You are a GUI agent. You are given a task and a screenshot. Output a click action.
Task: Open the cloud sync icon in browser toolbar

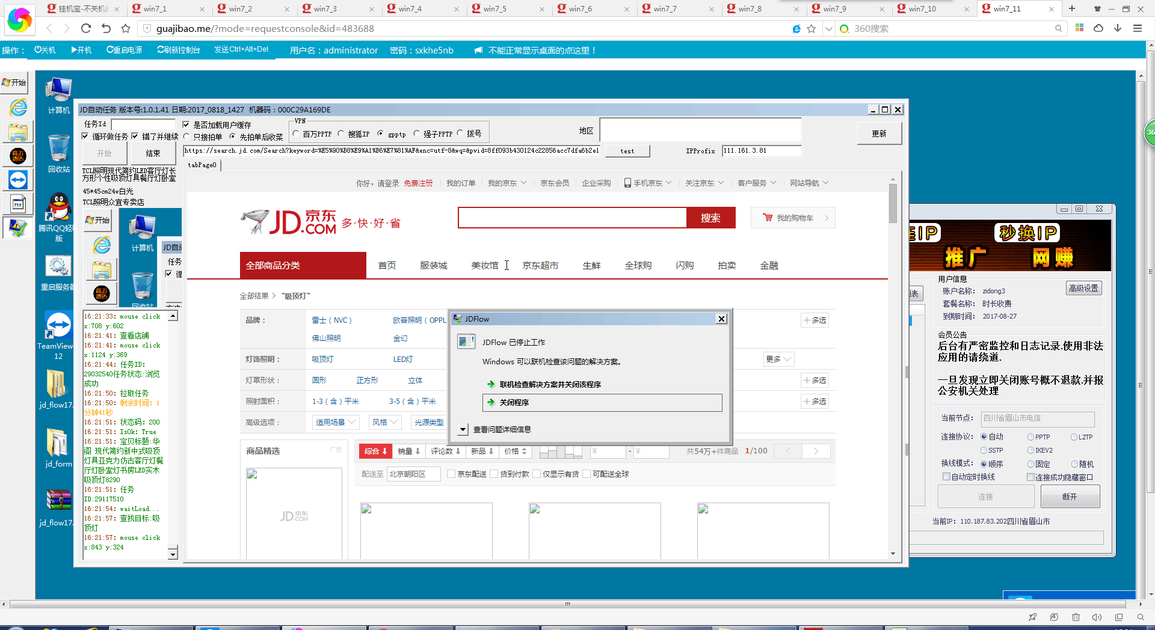1098,28
